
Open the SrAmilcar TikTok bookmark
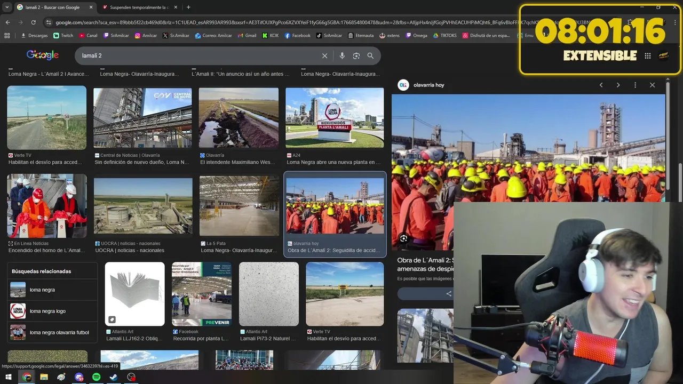(329, 36)
